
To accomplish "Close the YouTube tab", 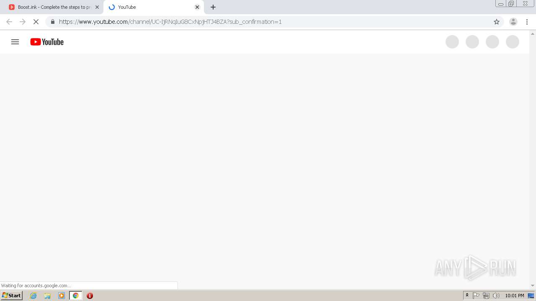I will click(197, 7).
